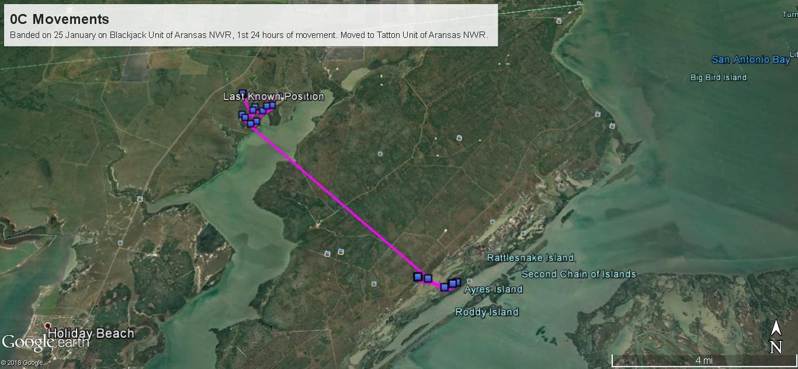This screenshot has height=369, width=798.
Task: Open the photo icon on the road northwest of Holiday Beach
Action: point(120,242)
